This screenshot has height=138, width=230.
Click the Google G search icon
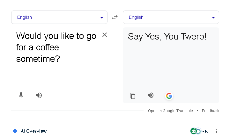point(169,96)
